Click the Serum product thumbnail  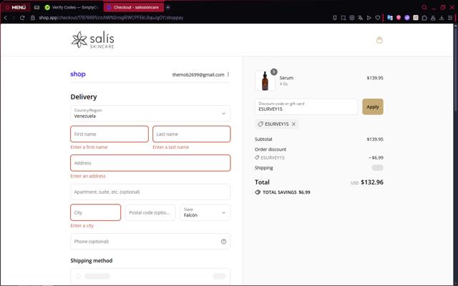(x=265, y=81)
